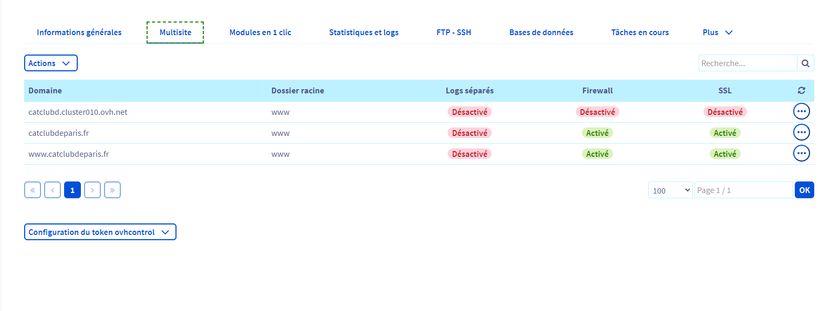Image resolution: width=830 pixels, height=311 pixels.
Task: Change rows per page from 100
Action: point(670,190)
